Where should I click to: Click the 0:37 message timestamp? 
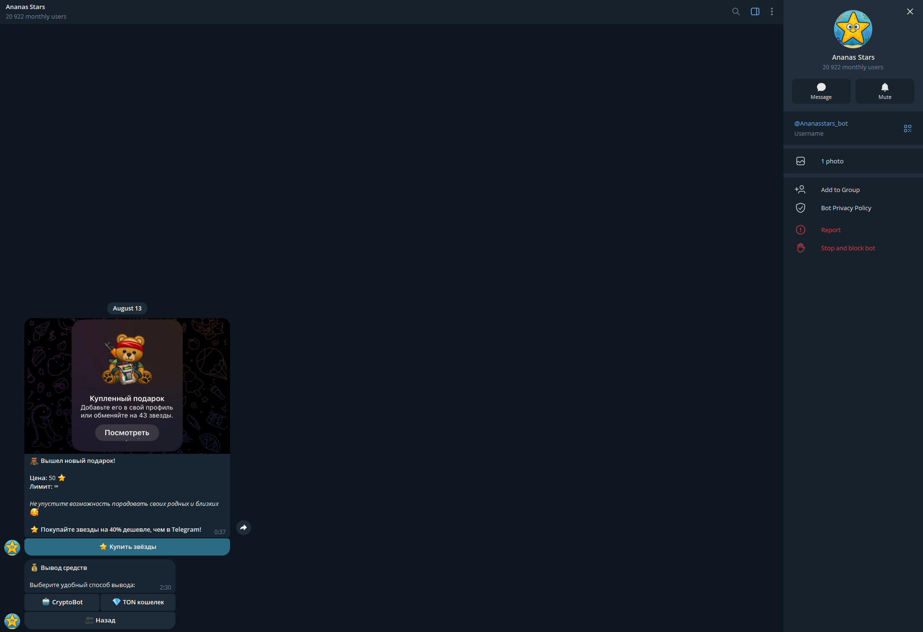pos(220,532)
